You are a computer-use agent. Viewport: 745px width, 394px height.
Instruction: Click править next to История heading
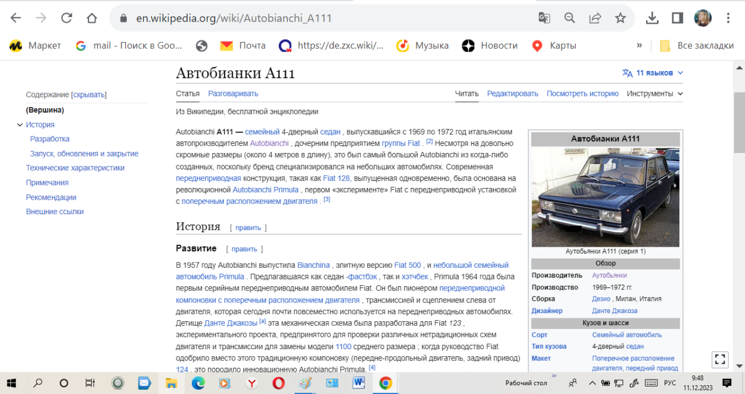(x=248, y=228)
